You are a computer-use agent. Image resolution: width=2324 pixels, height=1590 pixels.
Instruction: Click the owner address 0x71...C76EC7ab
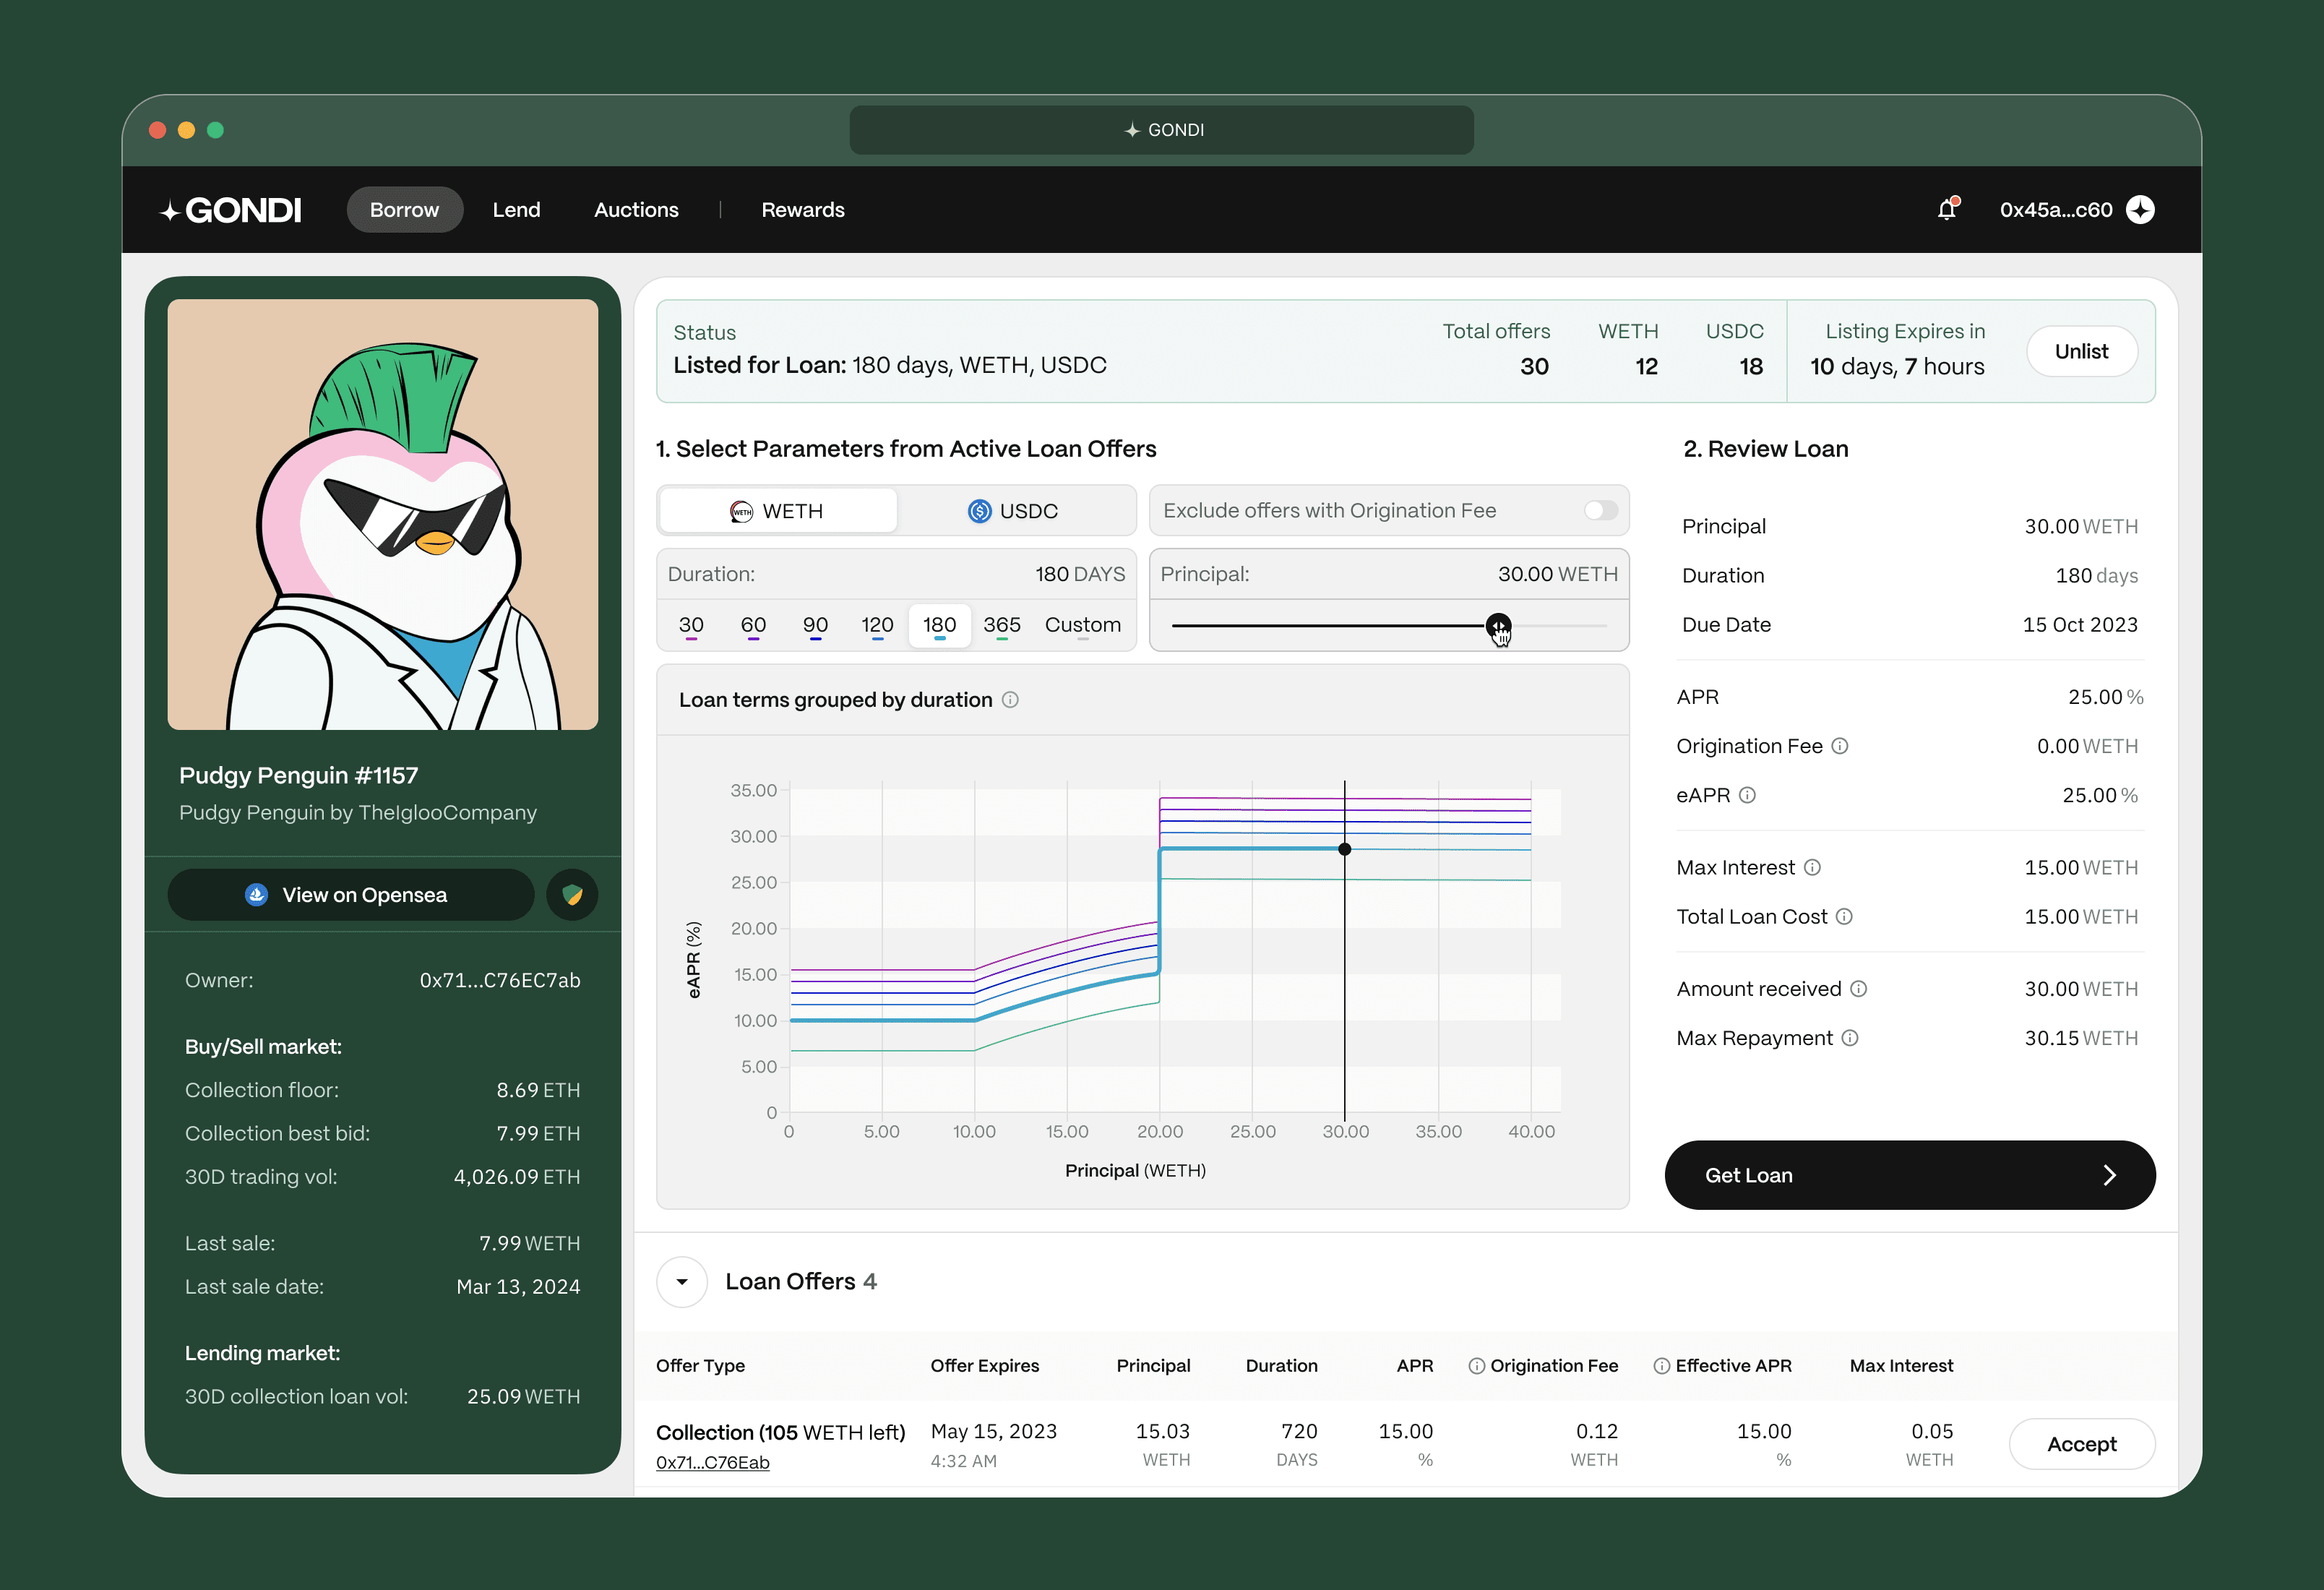click(500, 980)
